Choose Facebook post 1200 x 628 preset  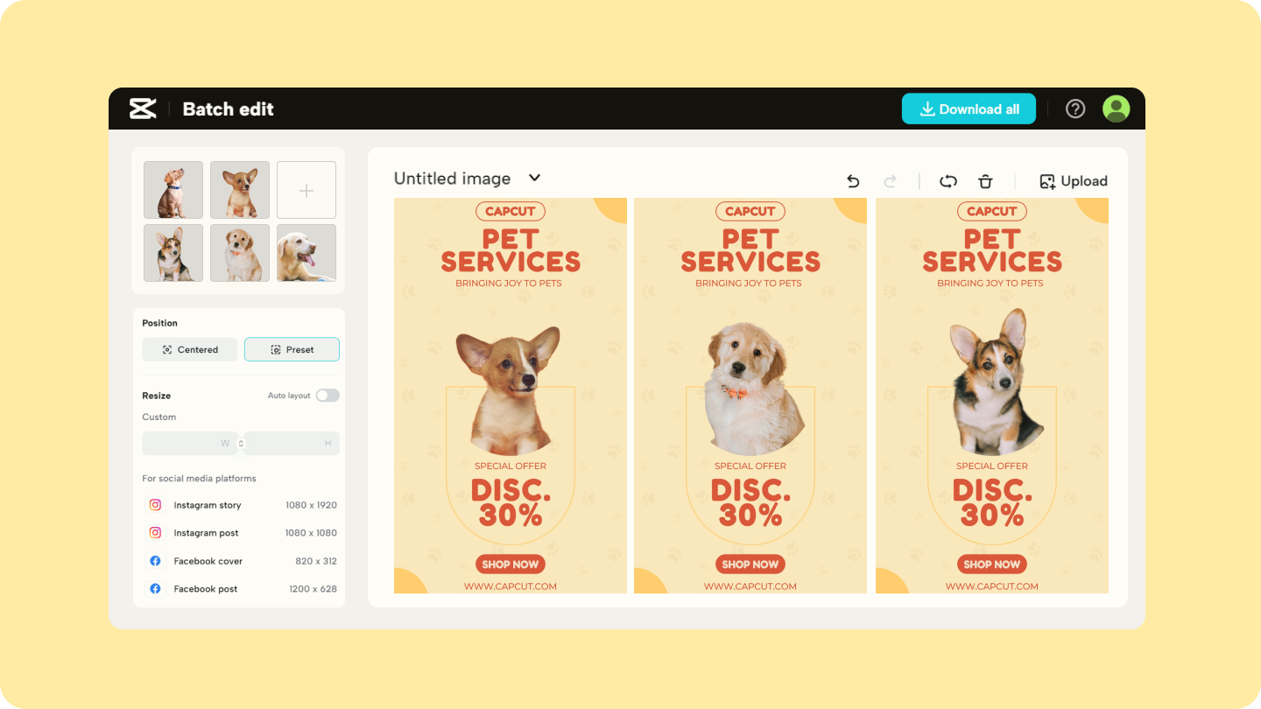coord(240,589)
